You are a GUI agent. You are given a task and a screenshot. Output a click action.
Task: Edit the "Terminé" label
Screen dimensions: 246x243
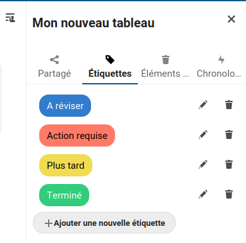coord(203,194)
